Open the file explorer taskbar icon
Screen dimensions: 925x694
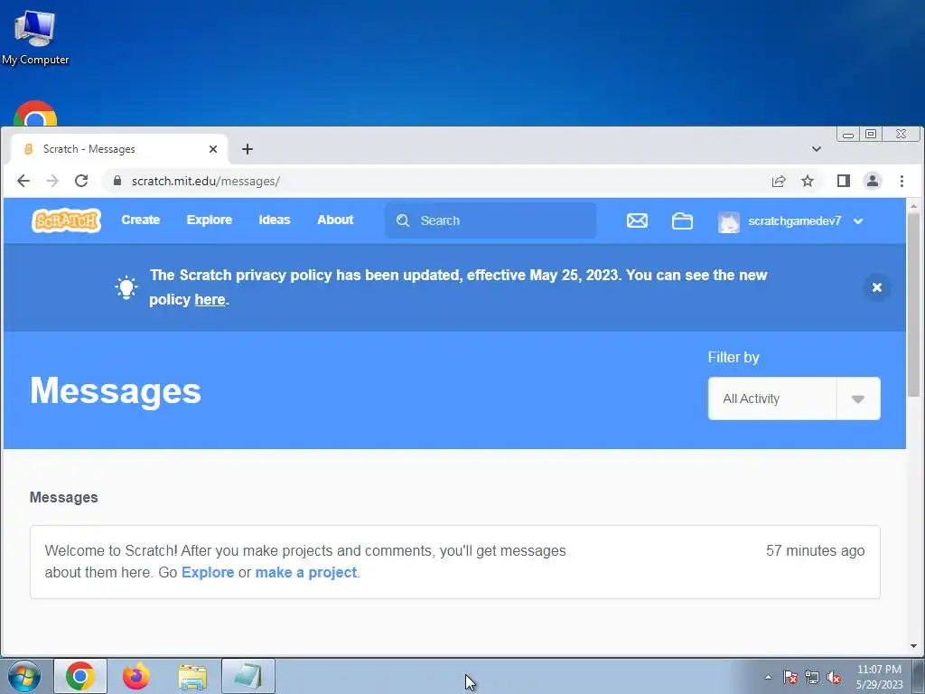192,677
